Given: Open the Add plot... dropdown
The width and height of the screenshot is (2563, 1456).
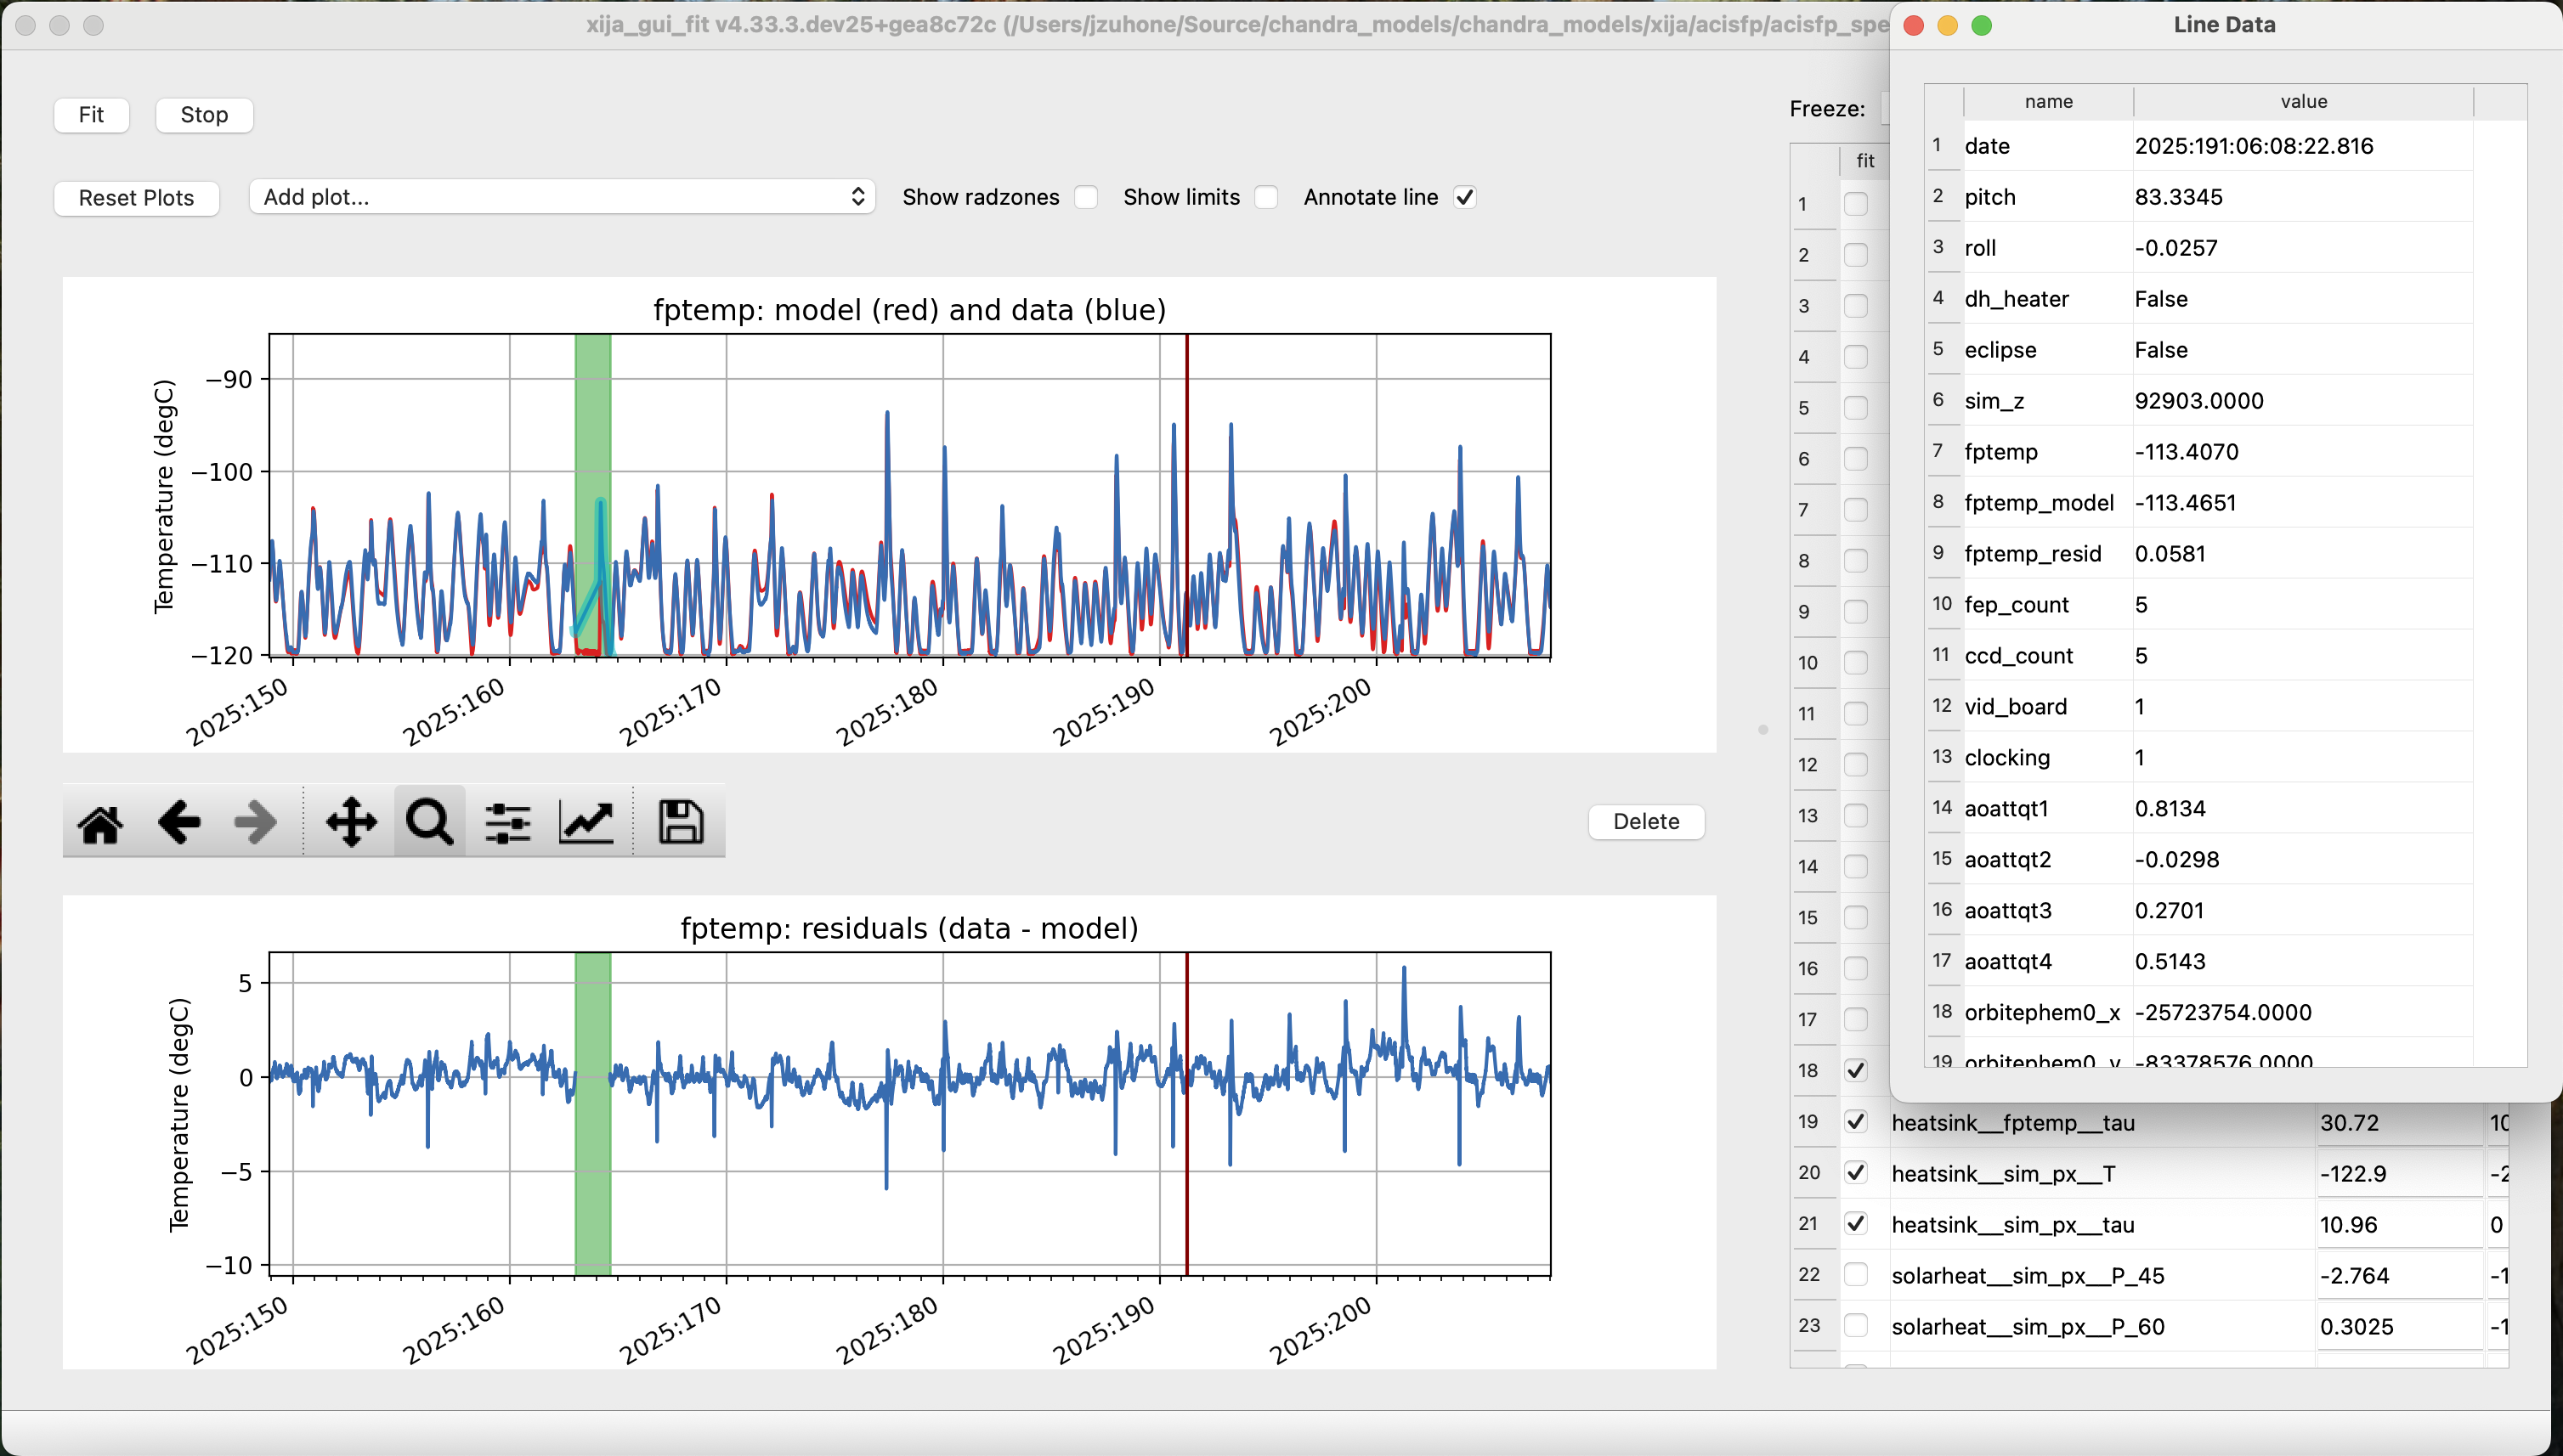Looking at the screenshot, I should tap(561, 197).
